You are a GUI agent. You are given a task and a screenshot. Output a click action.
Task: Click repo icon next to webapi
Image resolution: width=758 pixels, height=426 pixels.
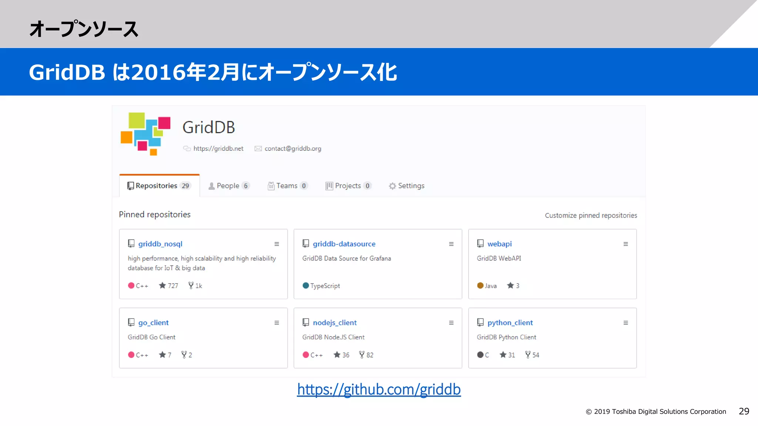click(480, 243)
